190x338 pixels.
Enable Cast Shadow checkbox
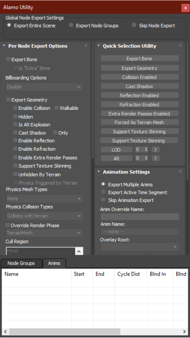point(15,133)
